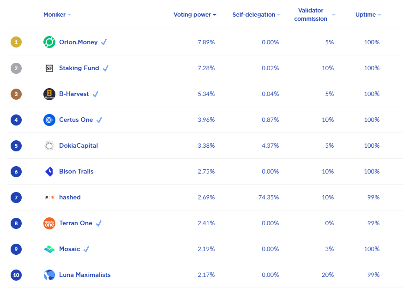Click the Orion.Money green logo icon
The image size is (403, 288).
(49, 42)
